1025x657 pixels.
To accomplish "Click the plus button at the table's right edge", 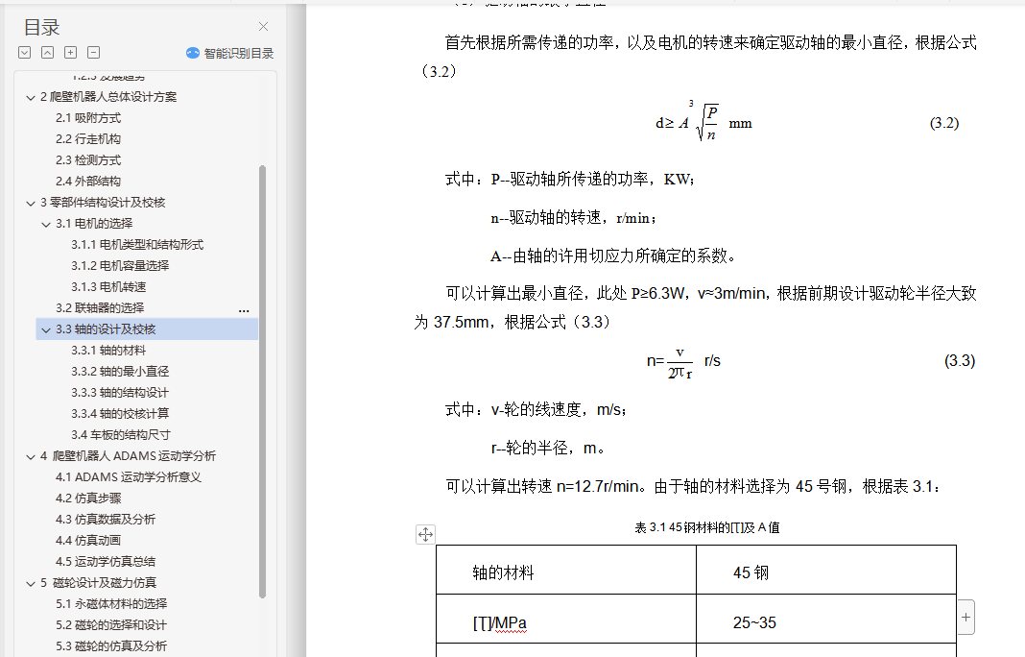I will click(x=966, y=617).
